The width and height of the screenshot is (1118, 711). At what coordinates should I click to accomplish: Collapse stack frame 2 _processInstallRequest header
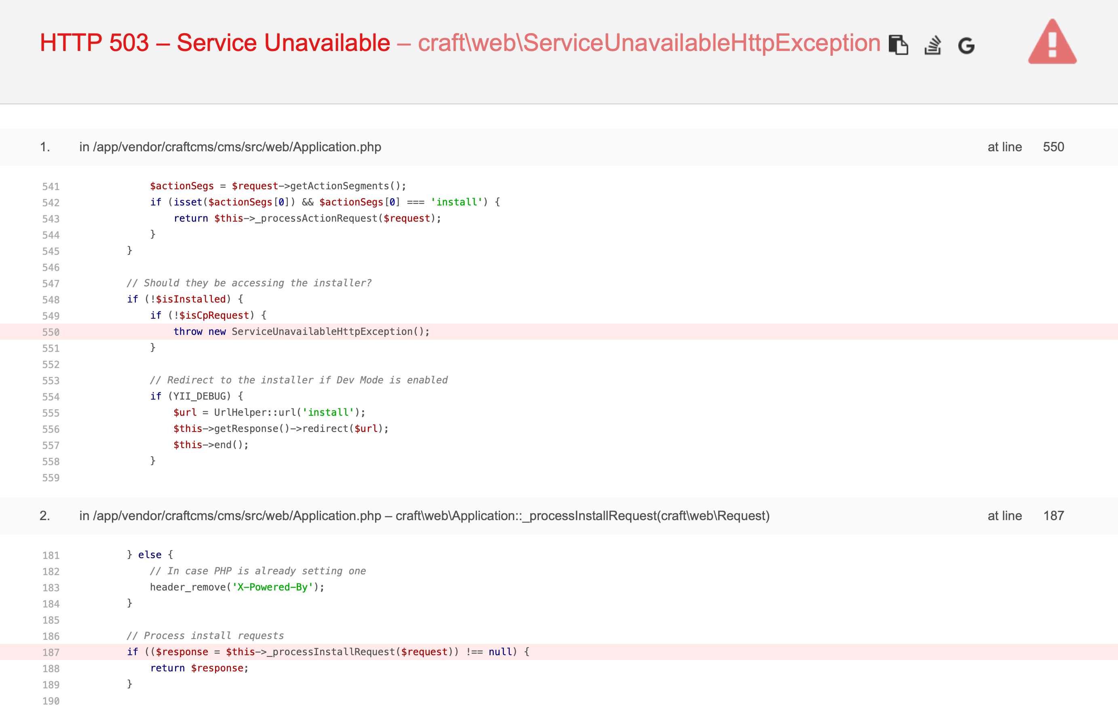tap(559, 516)
